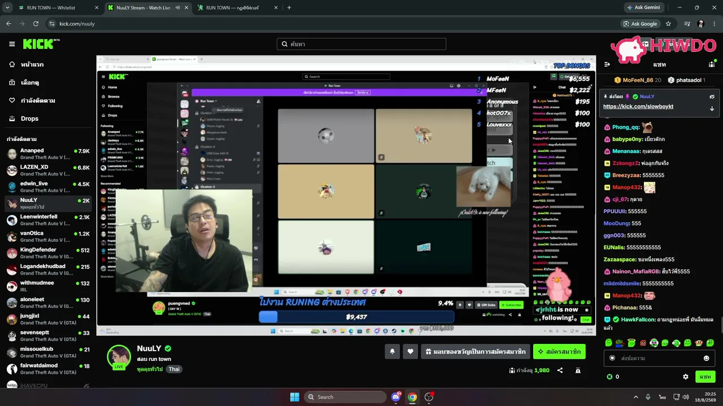Go back in the browser
This screenshot has width=723, height=406.
pos(8,24)
